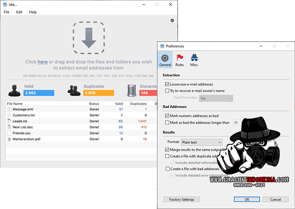Expand the Field Delimiter Tab dropdown
This screenshot has height=209, width=295.
coord(216,98)
